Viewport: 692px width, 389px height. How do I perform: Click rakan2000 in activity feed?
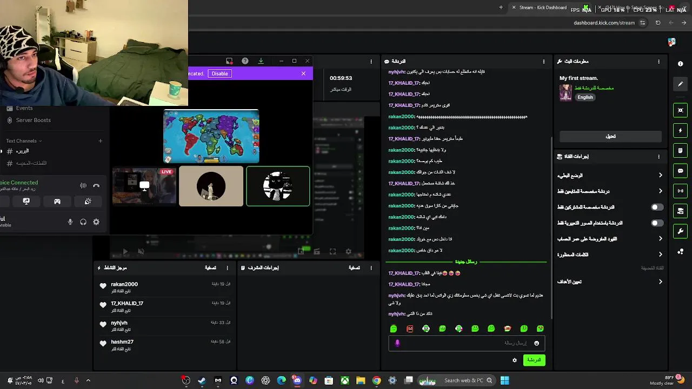(x=124, y=284)
